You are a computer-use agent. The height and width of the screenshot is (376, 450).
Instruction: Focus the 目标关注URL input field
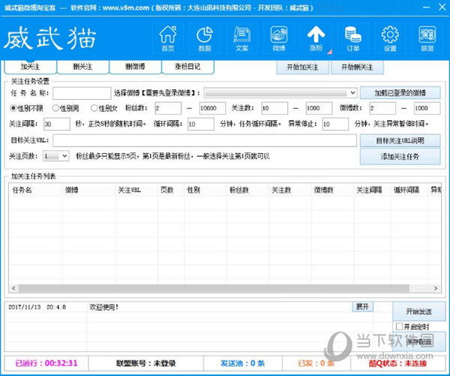coord(205,140)
